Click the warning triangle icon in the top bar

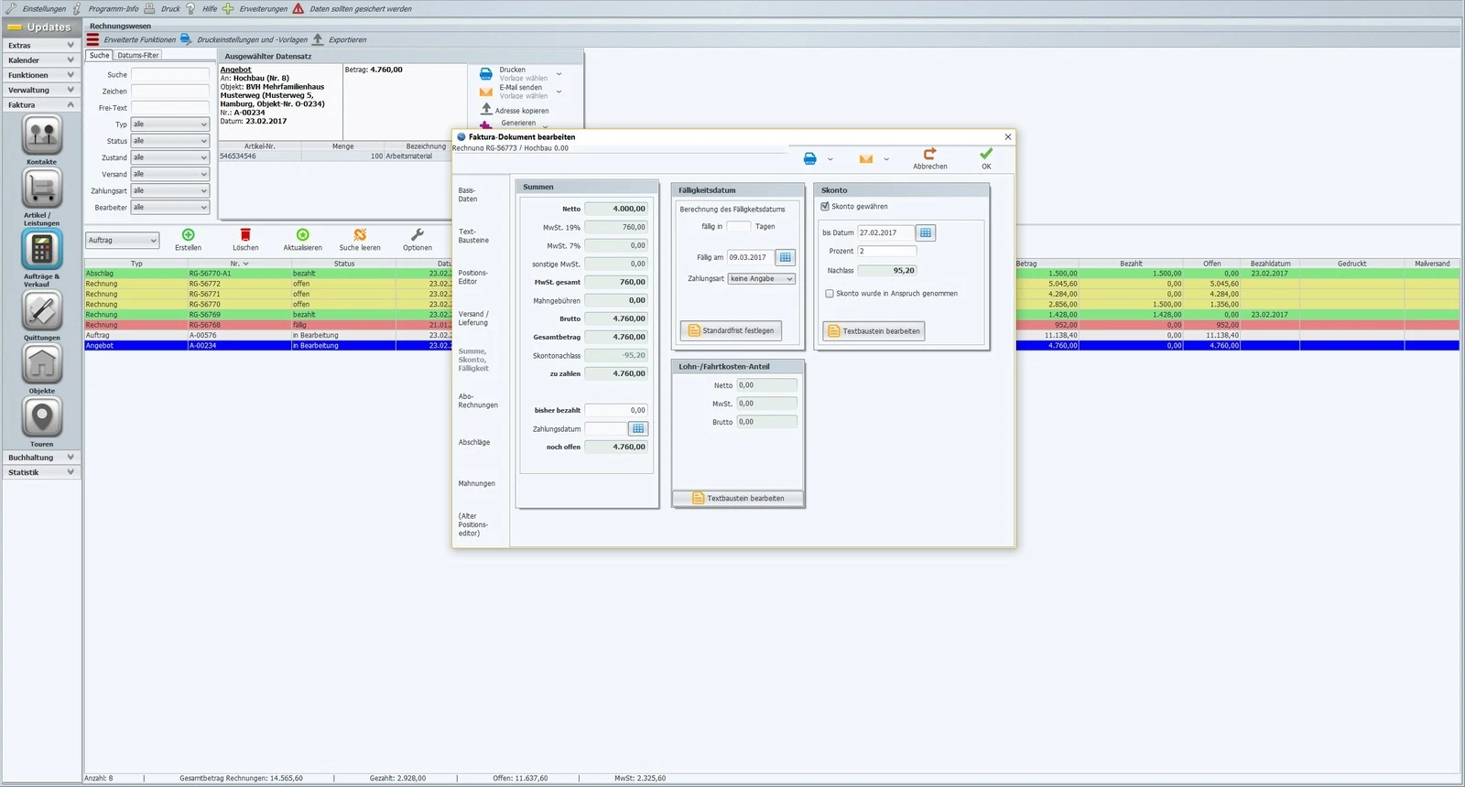pyautogui.click(x=298, y=8)
